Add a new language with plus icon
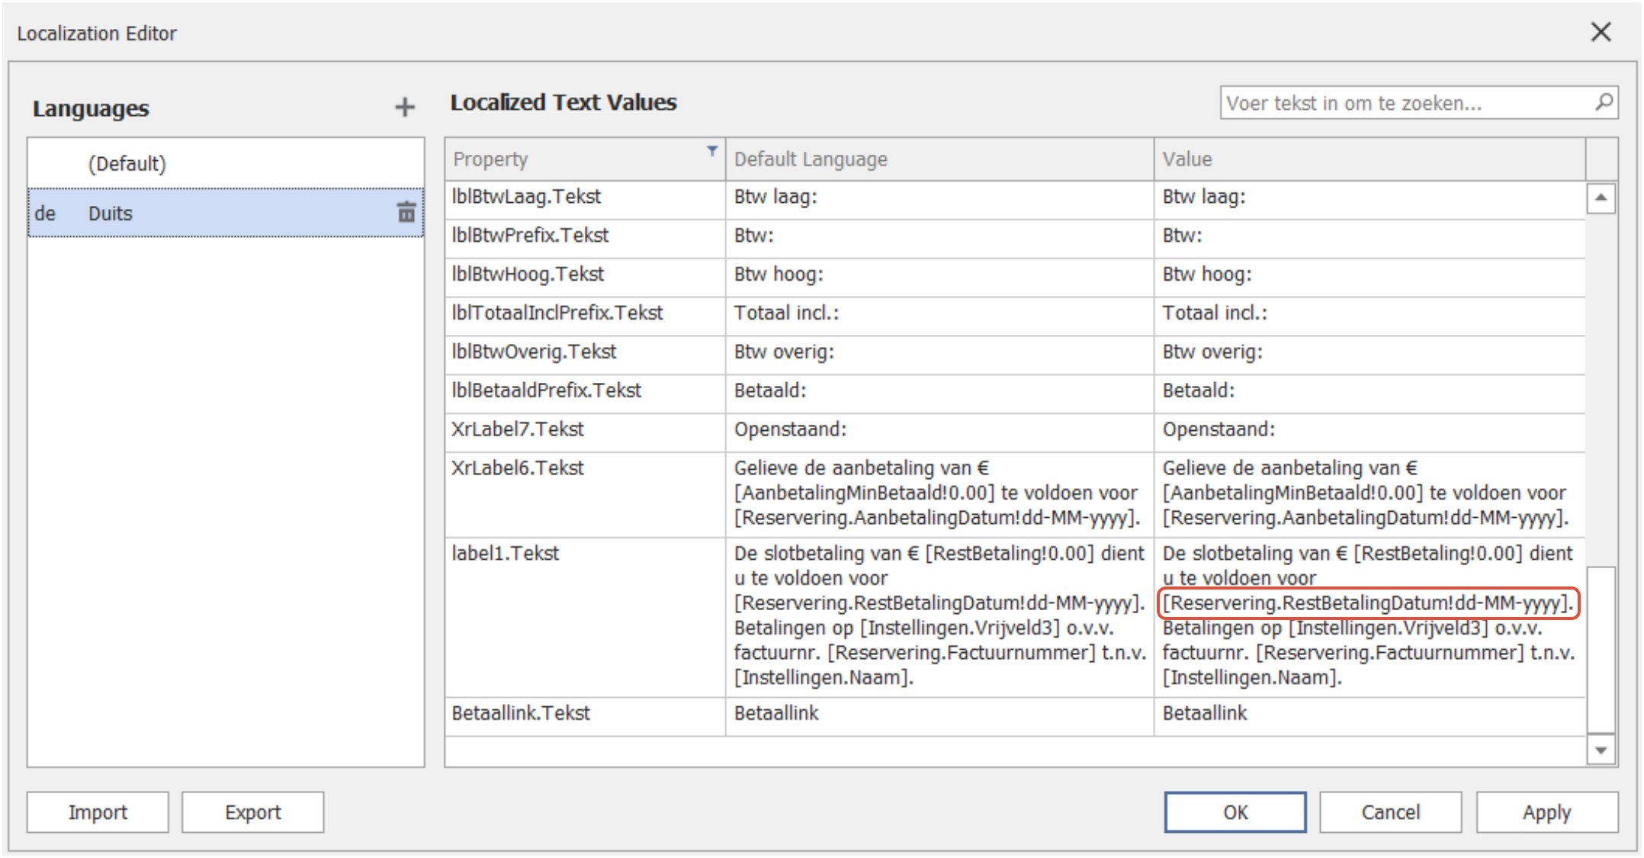 coord(405,108)
